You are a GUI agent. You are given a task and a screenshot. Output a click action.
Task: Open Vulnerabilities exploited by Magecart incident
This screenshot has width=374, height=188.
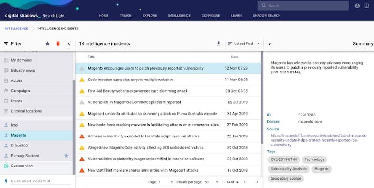(168, 159)
